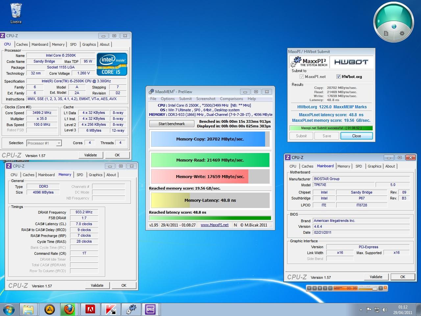The width and height of the screenshot is (421, 316).
Task: Click play on the mini audio player
Action: [x=309, y=288]
